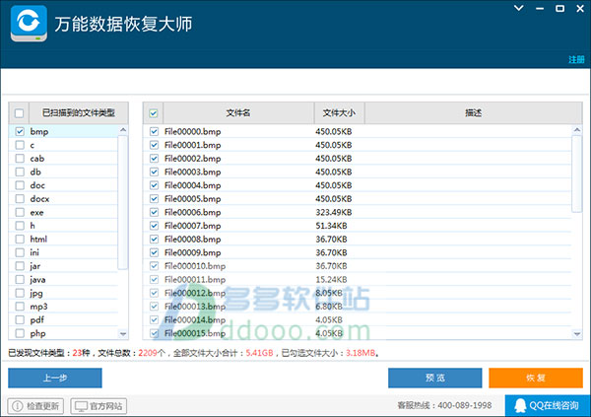The image size is (591, 417).
Task: Sort by 文件大小 column header
Action: [x=339, y=112]
